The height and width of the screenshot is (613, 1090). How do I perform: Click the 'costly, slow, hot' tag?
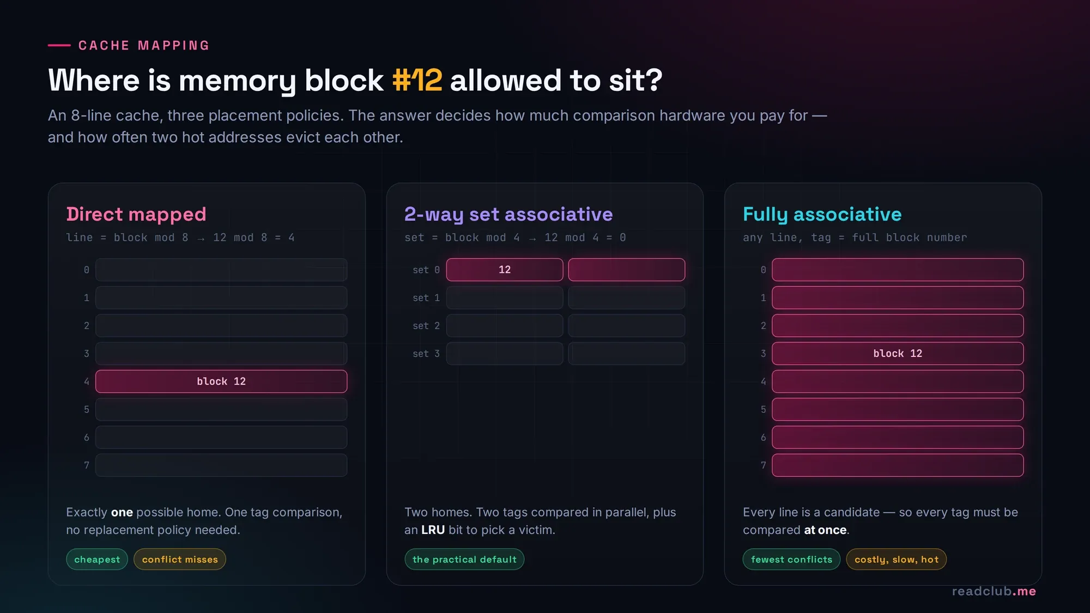897,559
